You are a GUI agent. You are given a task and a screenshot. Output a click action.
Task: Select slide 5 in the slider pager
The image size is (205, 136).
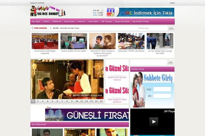(52, 101)
